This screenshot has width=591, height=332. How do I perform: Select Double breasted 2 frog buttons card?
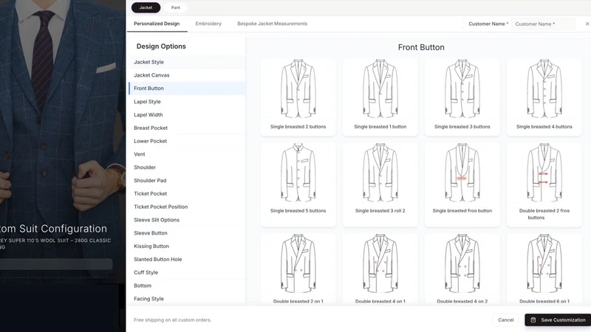pos(544,184)
